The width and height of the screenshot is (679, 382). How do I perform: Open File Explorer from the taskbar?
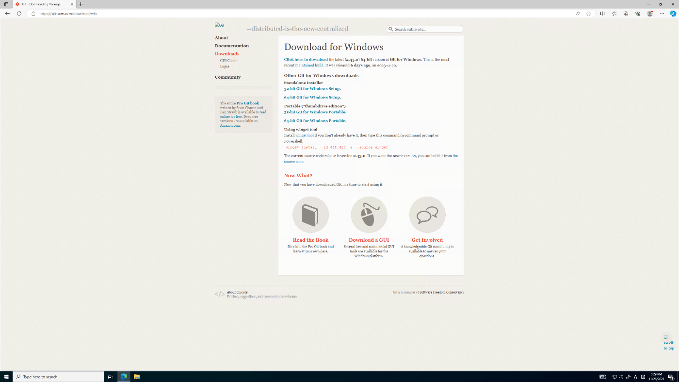pyautogui.click(x=137, y=377)
